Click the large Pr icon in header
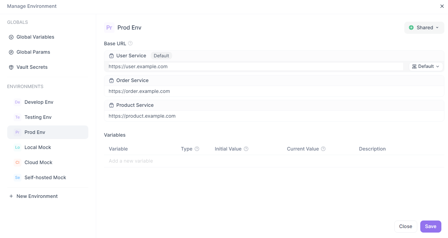The width and height of the screenshot is (448, 238). click(x=109, y=27)
